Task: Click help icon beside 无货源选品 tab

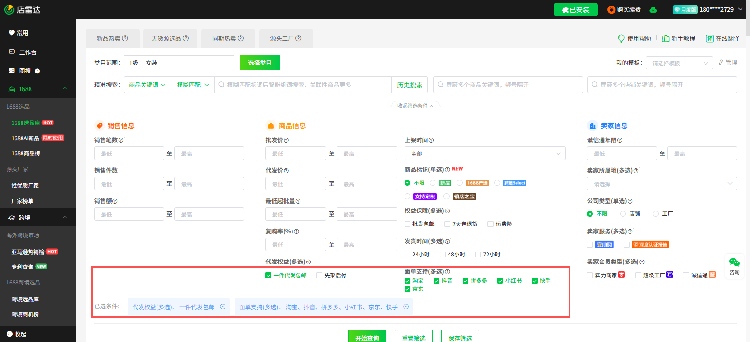Action: (186, 38)
